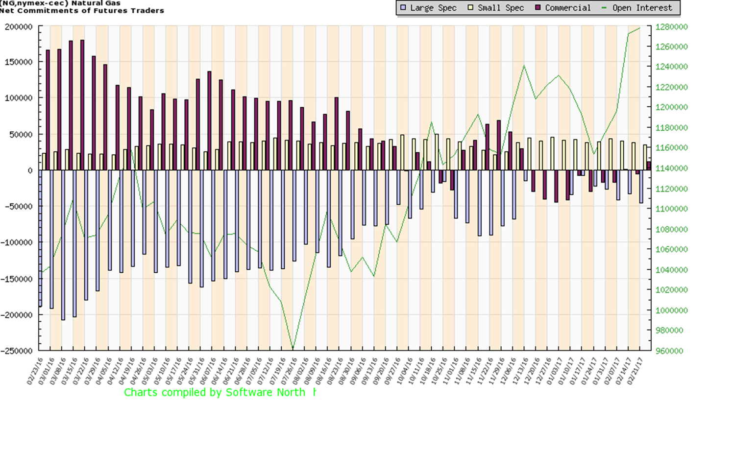Click the 0 left axis value
The image size is (735, 474).
click(x=30, y=170)
